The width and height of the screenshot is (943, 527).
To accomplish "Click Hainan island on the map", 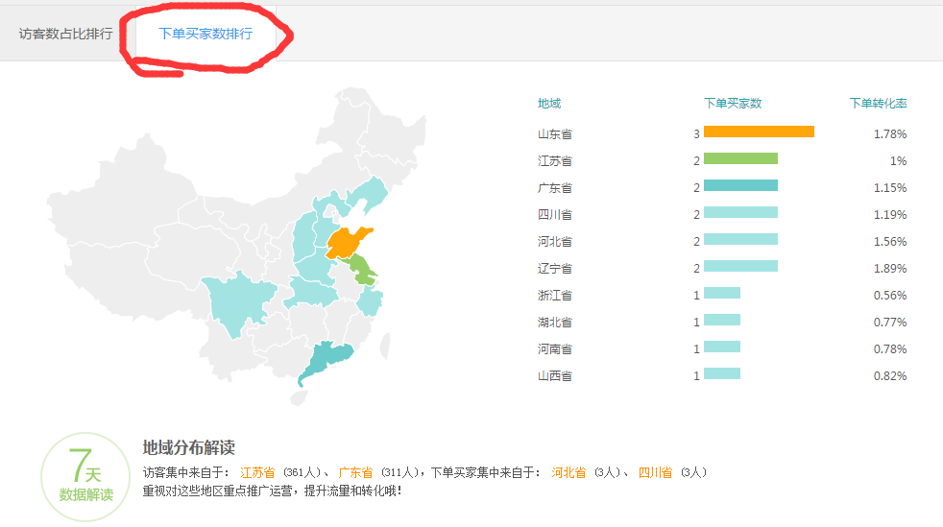I will pyautogui.click(x=299, y=397).
